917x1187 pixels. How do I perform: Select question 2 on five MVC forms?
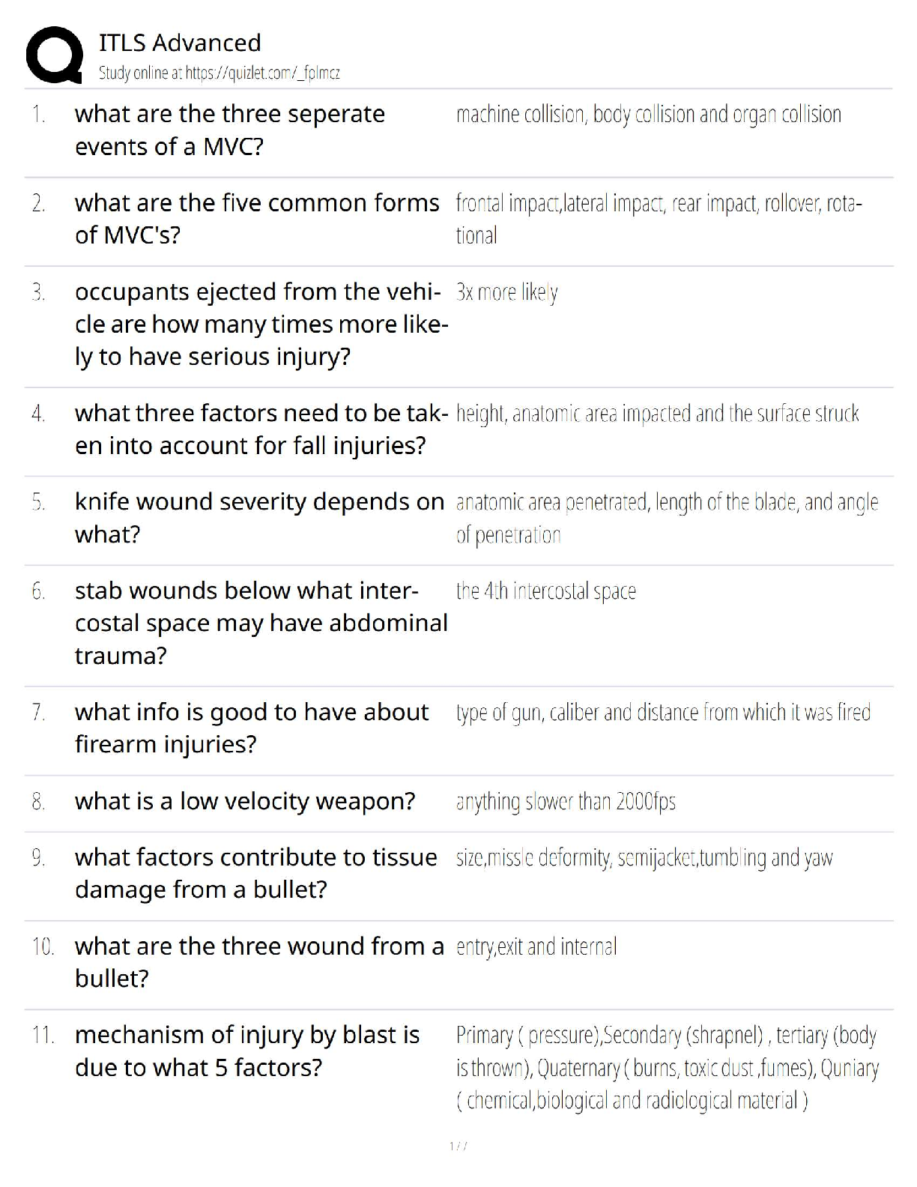tap(257, 219)
